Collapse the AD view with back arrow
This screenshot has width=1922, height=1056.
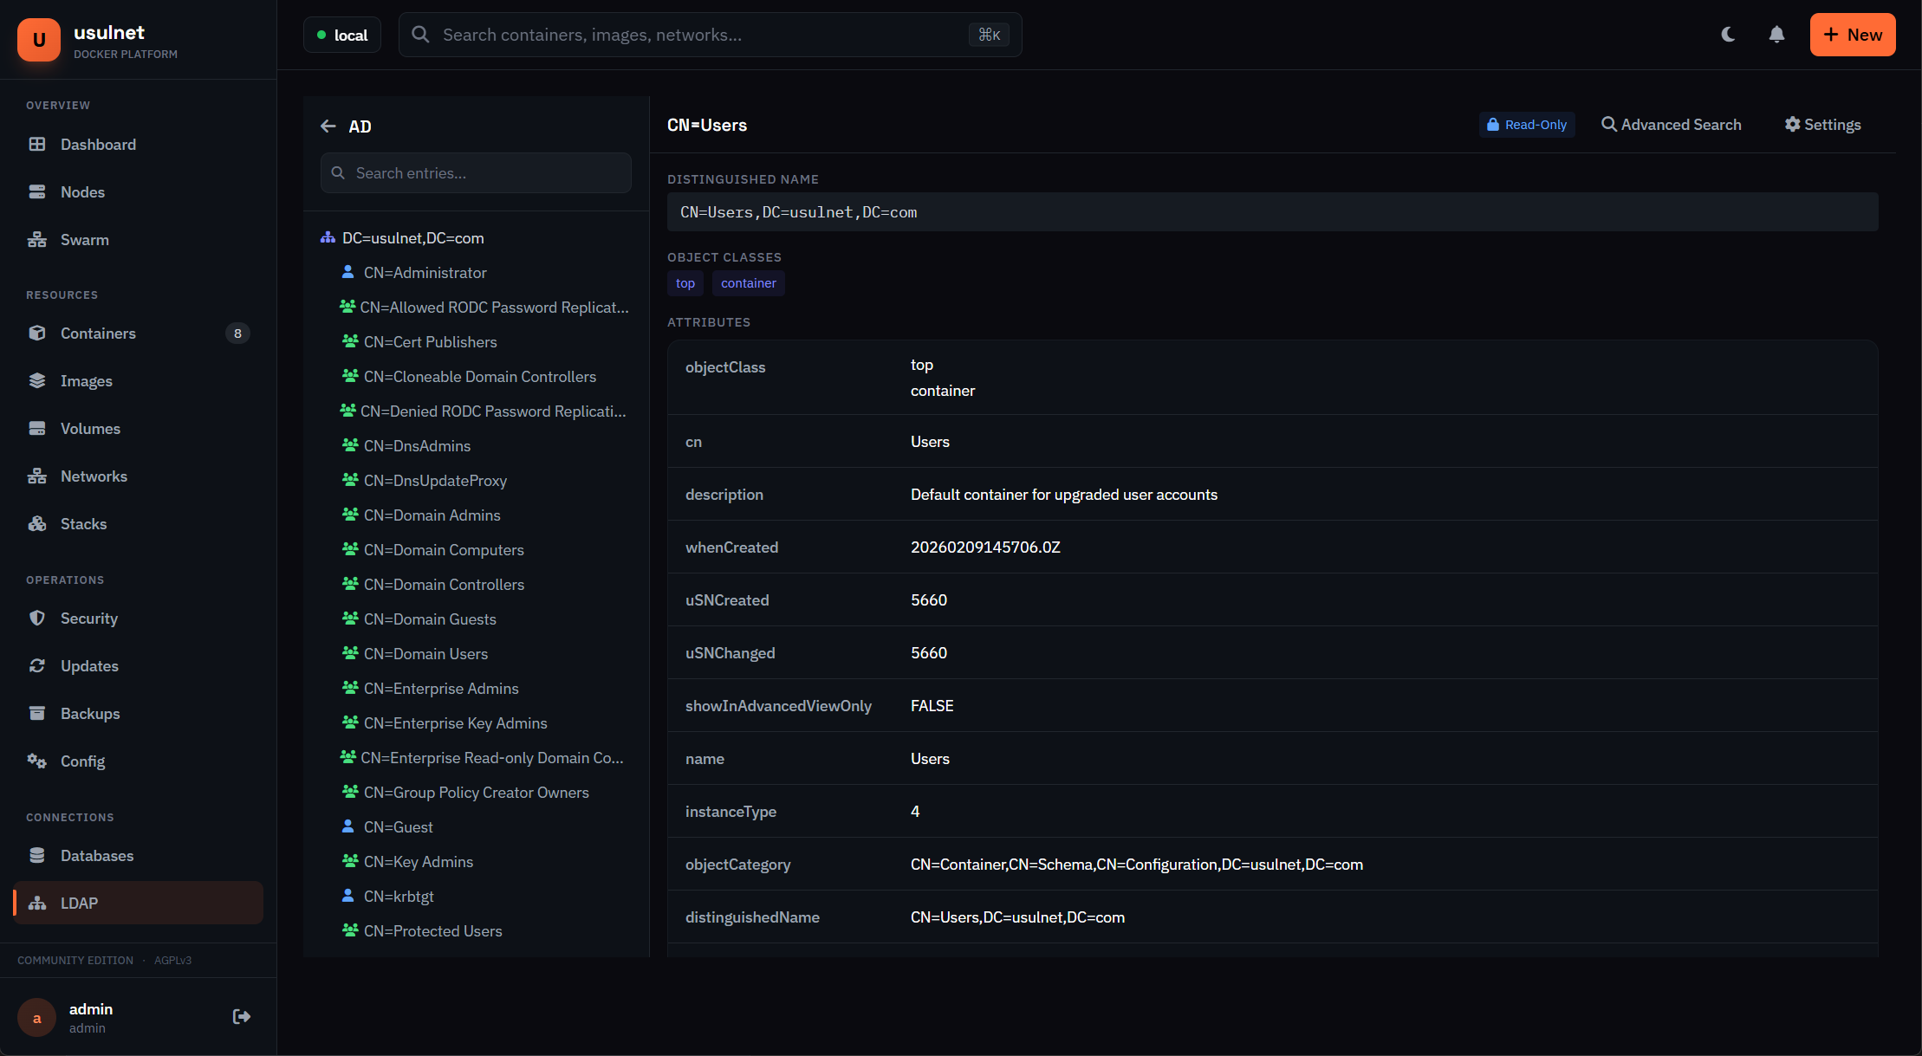tap(328, 126)
